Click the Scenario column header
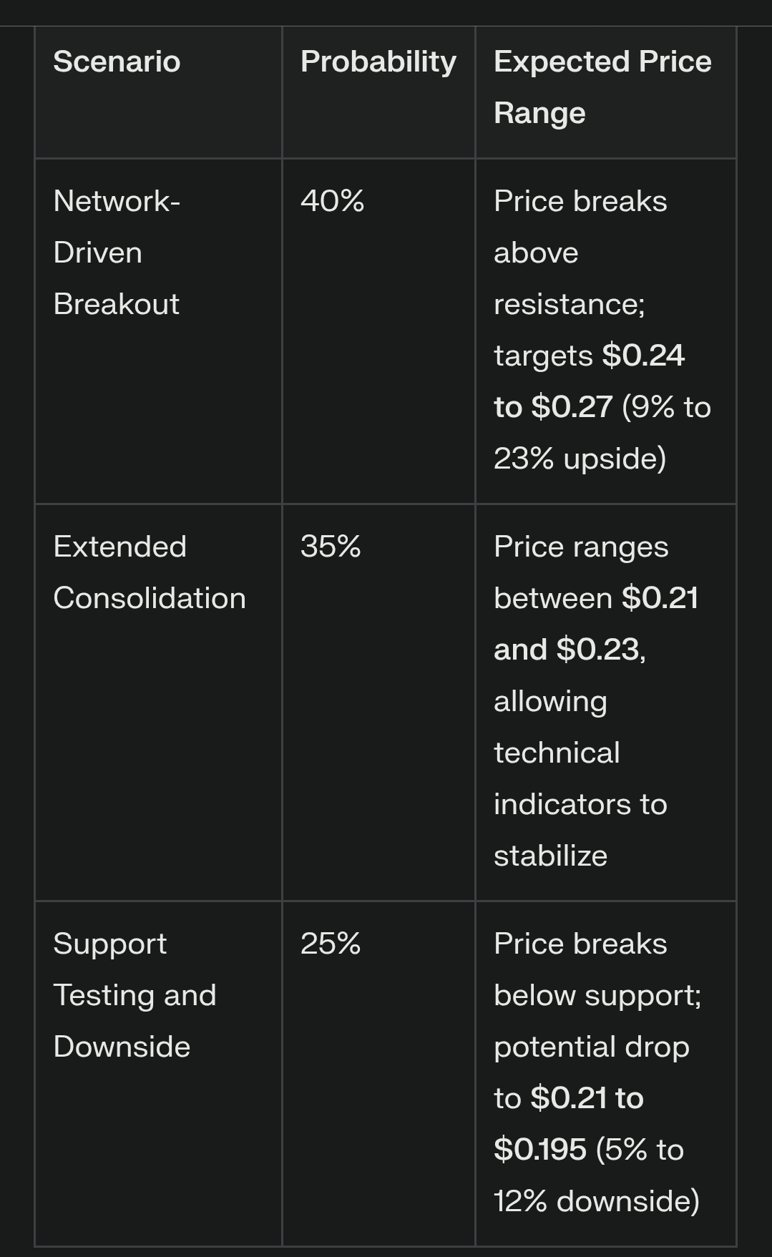Screen dimensions: 772x1257 (x=117, y=62)
